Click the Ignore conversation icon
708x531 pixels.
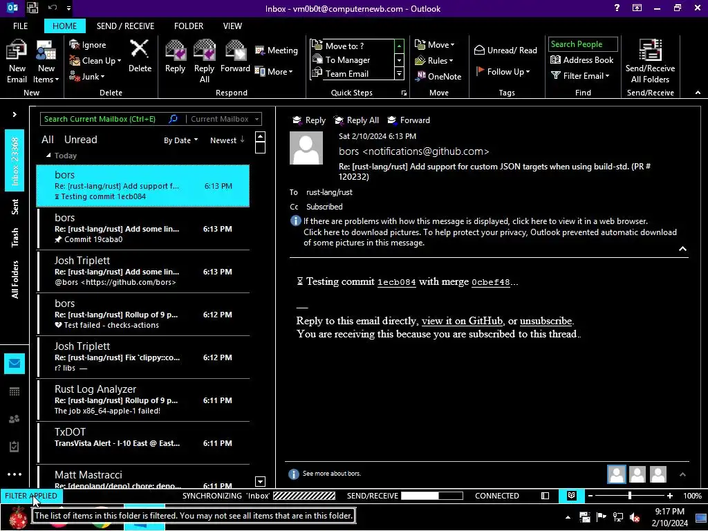tap(88, 45)
